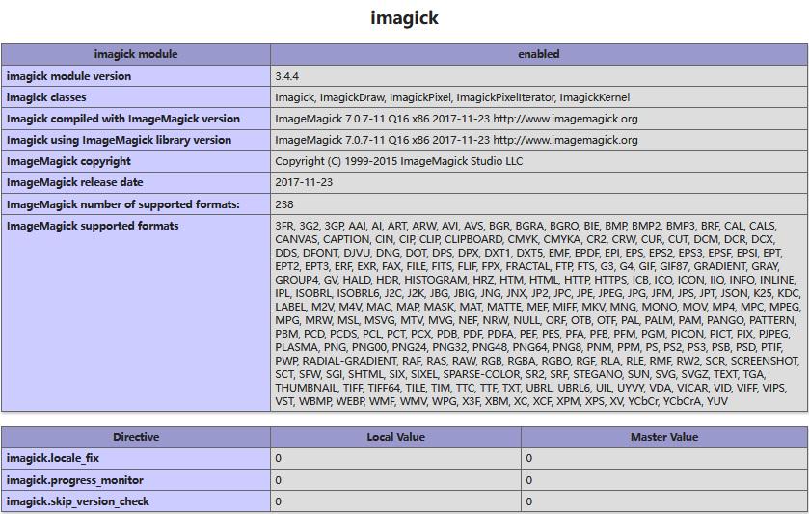Image resolution: width=809 pixels, height=514 pixels.
Task: Click the 'Master Value' column header
Action: 664,437
